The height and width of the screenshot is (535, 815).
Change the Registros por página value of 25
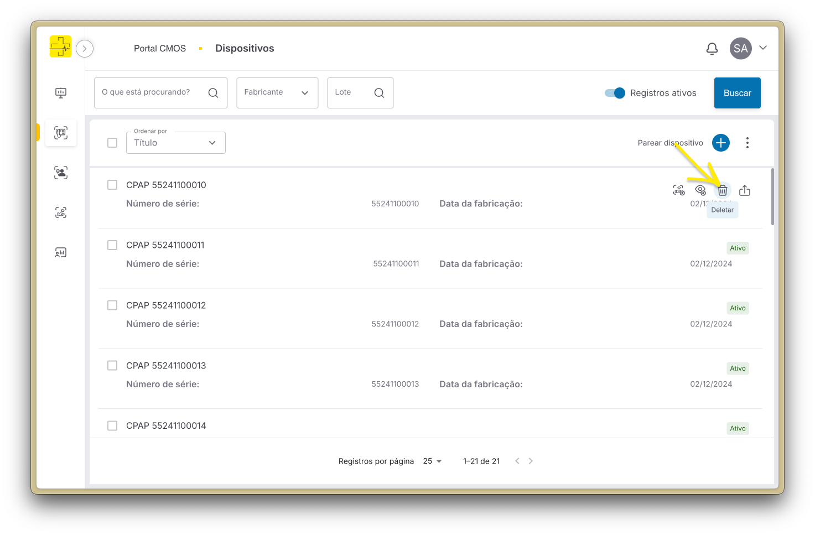tap(432, 461)
